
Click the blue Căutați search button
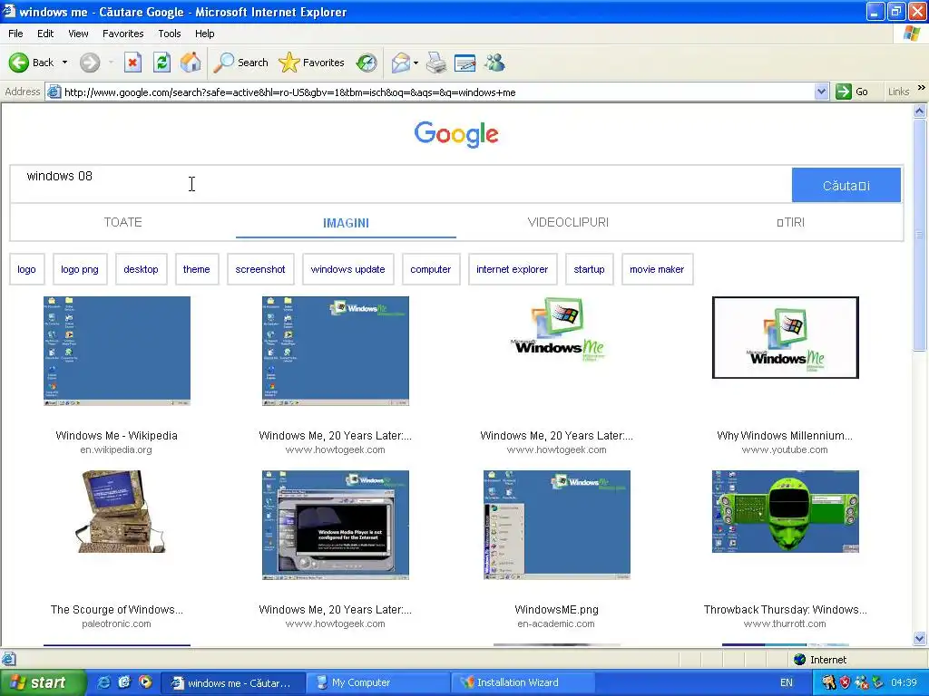click(x=846, y=185)
